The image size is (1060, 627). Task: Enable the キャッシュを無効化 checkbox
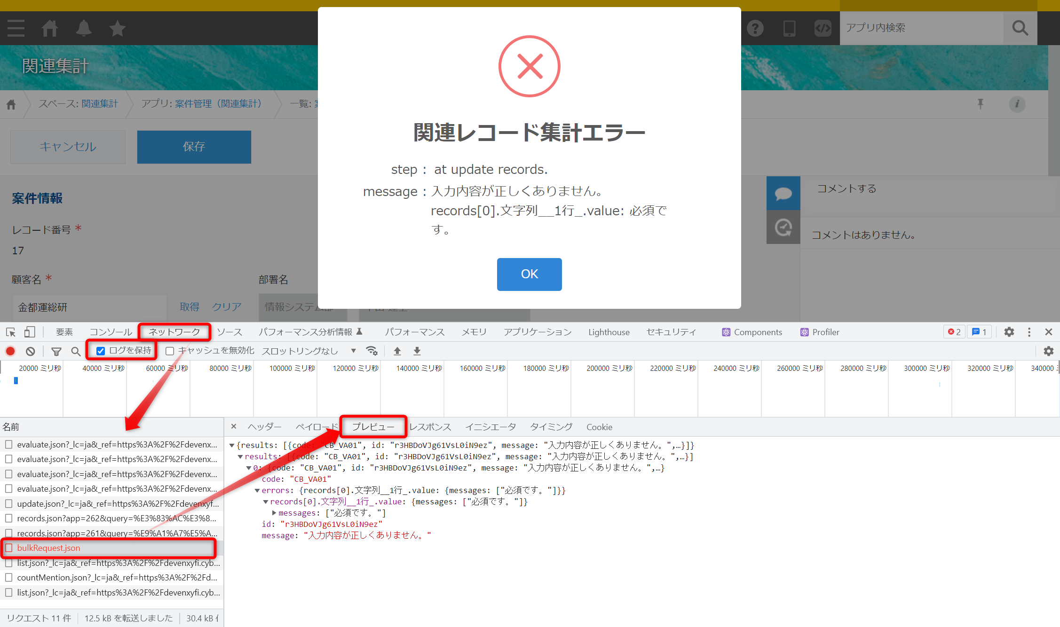coord(170,351)
